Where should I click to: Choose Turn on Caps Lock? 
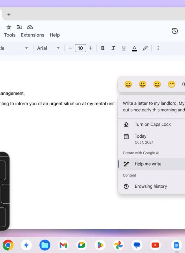click(153, 124)
